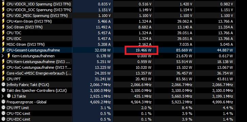The width and height of the screenshot is (247, 122).
Task: Select the Frequenzgrenze - Global label
Action: [27, 102]
